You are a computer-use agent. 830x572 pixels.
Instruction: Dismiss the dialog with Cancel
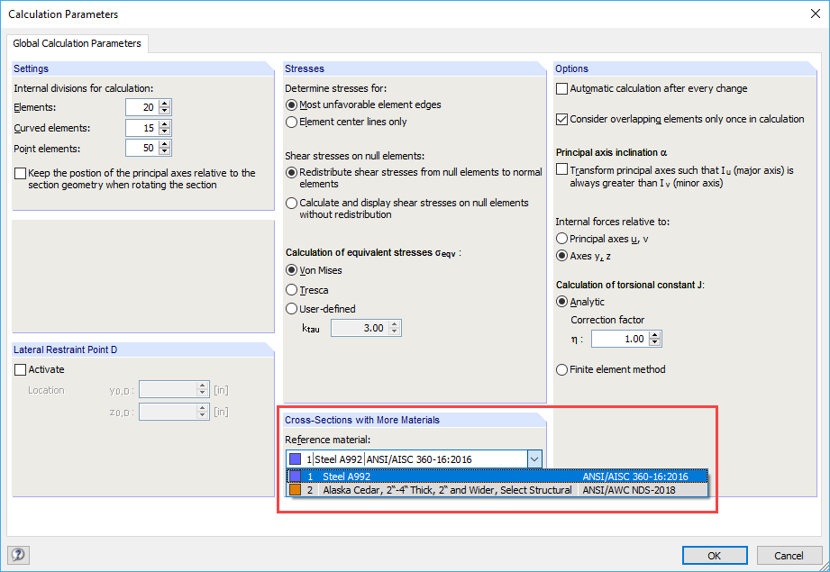[x=789, y=555]
